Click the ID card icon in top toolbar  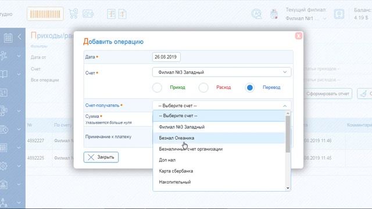(x=88, y=14)
